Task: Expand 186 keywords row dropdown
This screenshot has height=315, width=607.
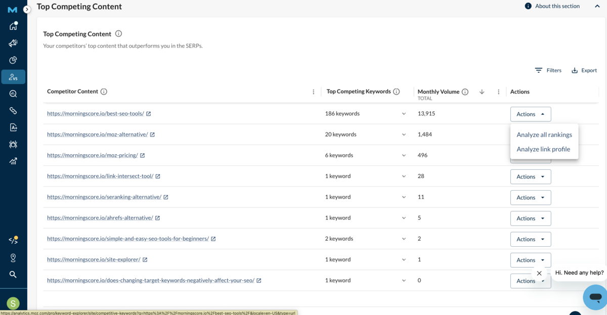Action: pos(404,114)
